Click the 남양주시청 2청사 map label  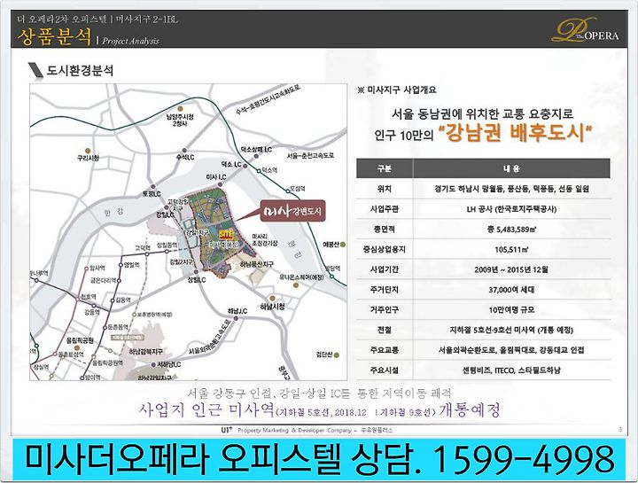(179, 120)
